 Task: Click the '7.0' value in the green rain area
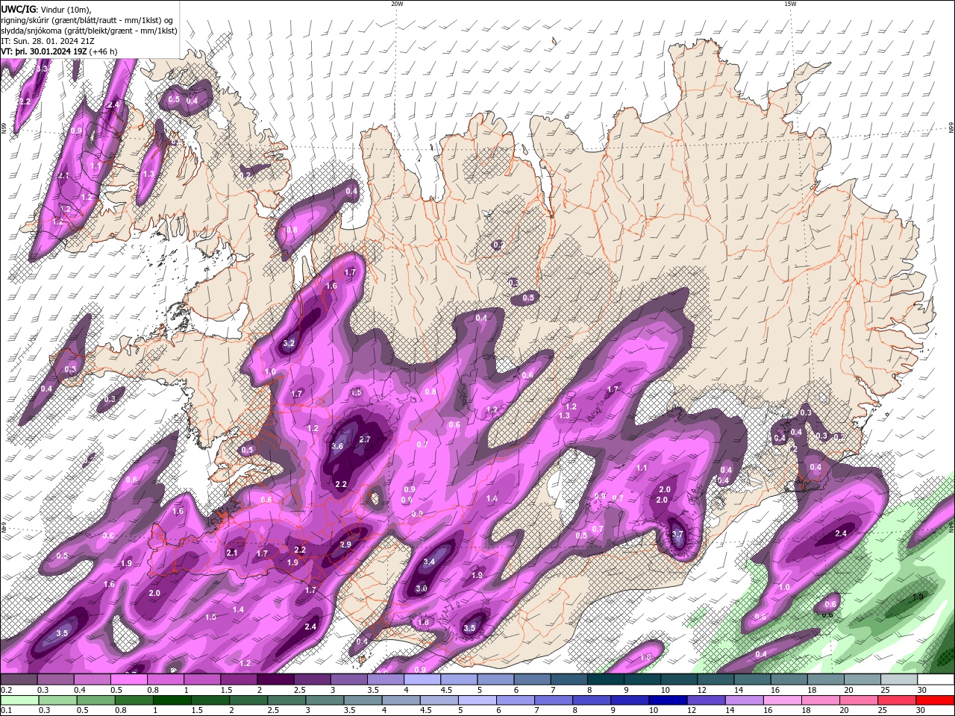tap(918, 597)
